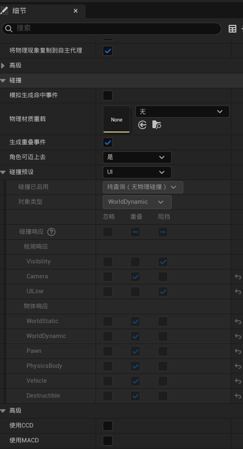Uncheck Visibility block box
This screenshot has height=449, width=243.
[163, 262]
